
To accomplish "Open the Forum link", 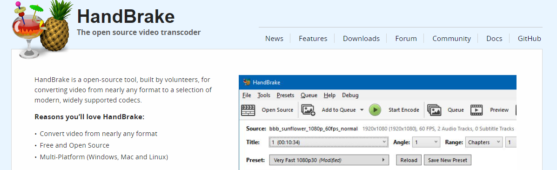I will (x=406, y=38).
